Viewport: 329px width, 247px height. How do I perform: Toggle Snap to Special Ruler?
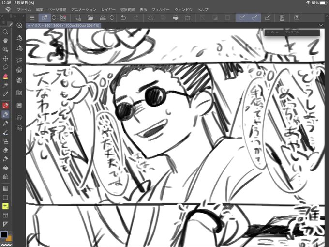coord(254,18)
